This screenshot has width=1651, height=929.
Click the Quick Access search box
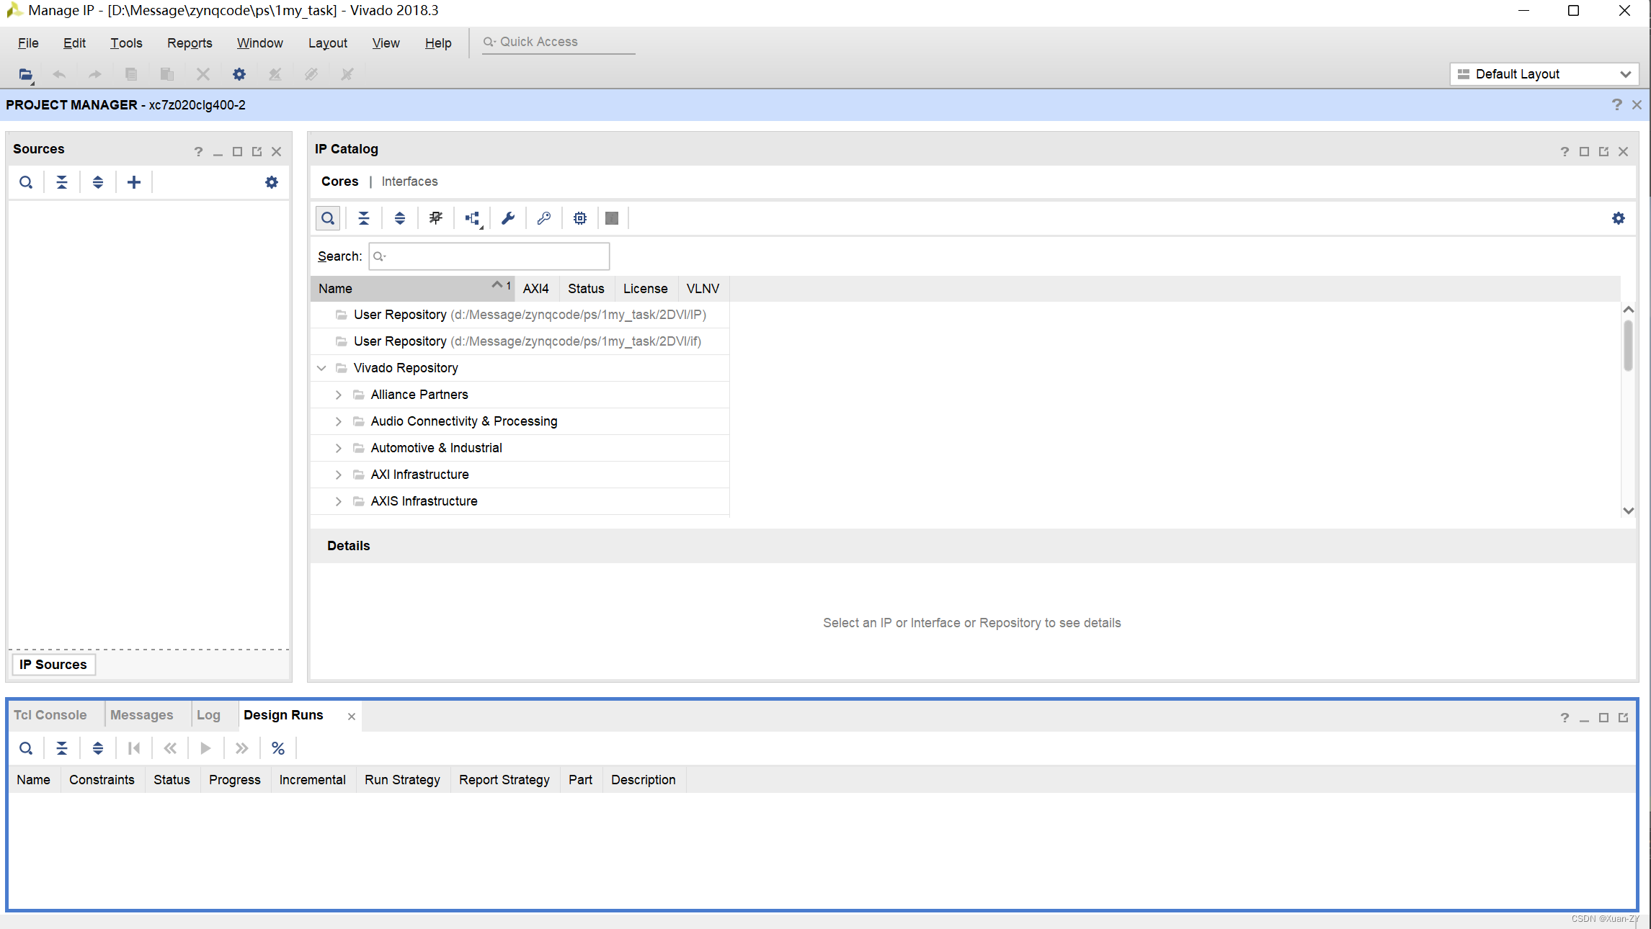point(559,42)
